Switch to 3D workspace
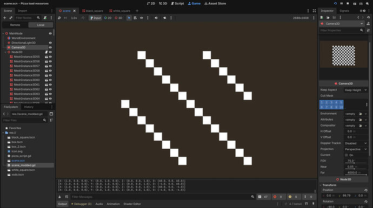Image resolution: width=373 pixels, height=208 pixels. point(163,4)
